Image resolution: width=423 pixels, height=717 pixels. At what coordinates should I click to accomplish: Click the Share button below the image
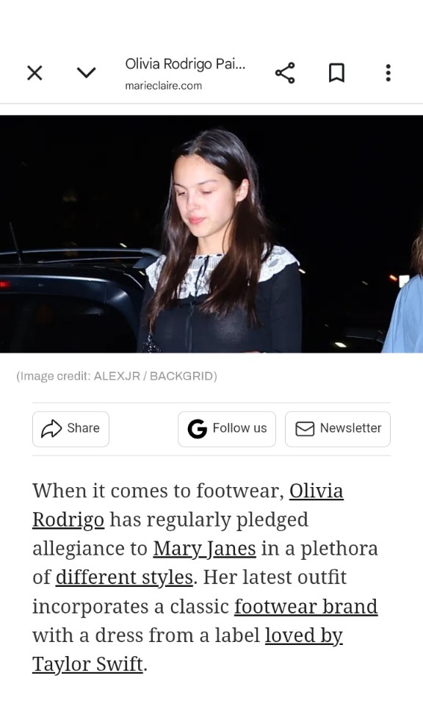[x=71, y=429]
